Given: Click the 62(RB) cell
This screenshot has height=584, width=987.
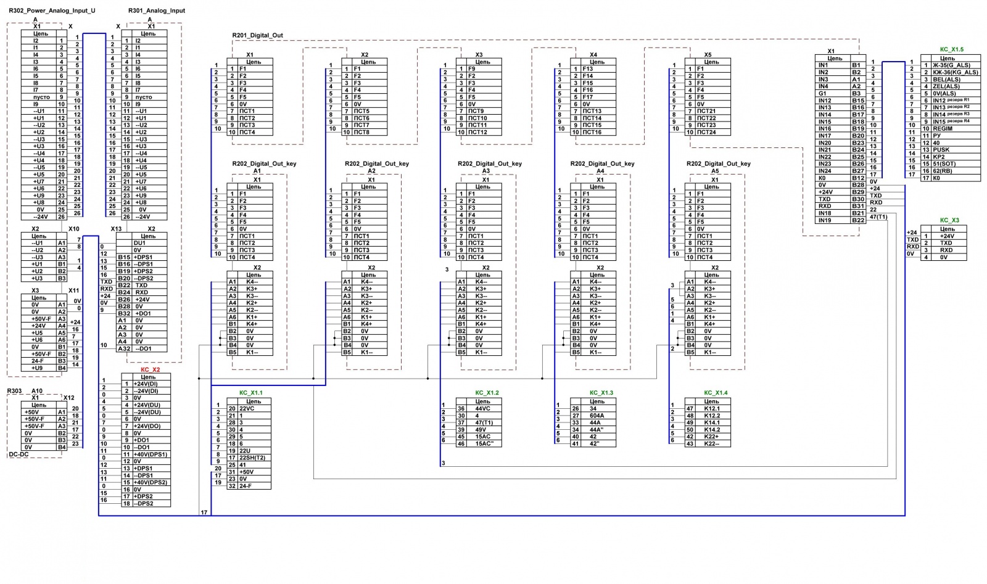Looking at the screenshot, I should pos(955,171).
